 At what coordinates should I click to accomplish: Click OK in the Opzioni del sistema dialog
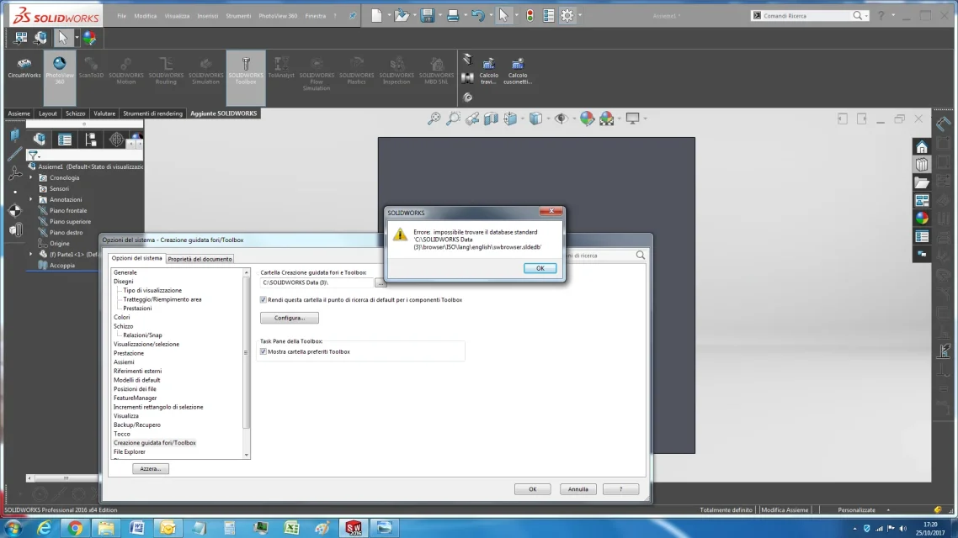(x=533, y=489)
